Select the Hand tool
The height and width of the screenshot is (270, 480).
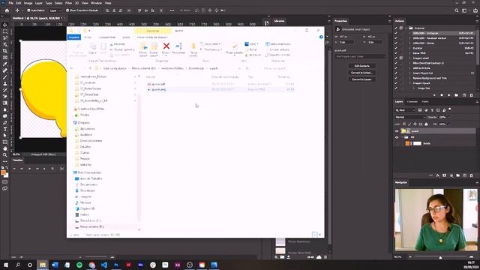point(5,148)
